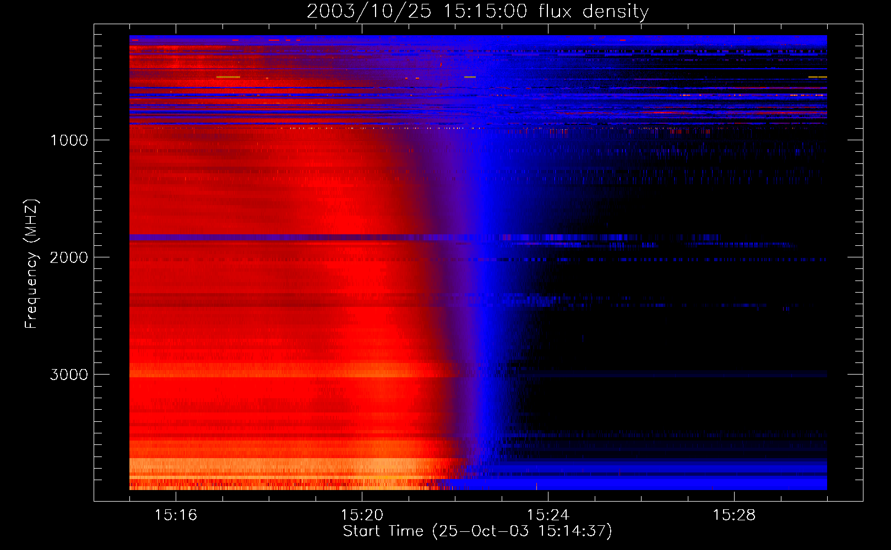Click the 'Start Time (25-Oct-03 15:14:37)' label
Screen dimensions: 891x550
pyautogui.click(x=477, y=531)
